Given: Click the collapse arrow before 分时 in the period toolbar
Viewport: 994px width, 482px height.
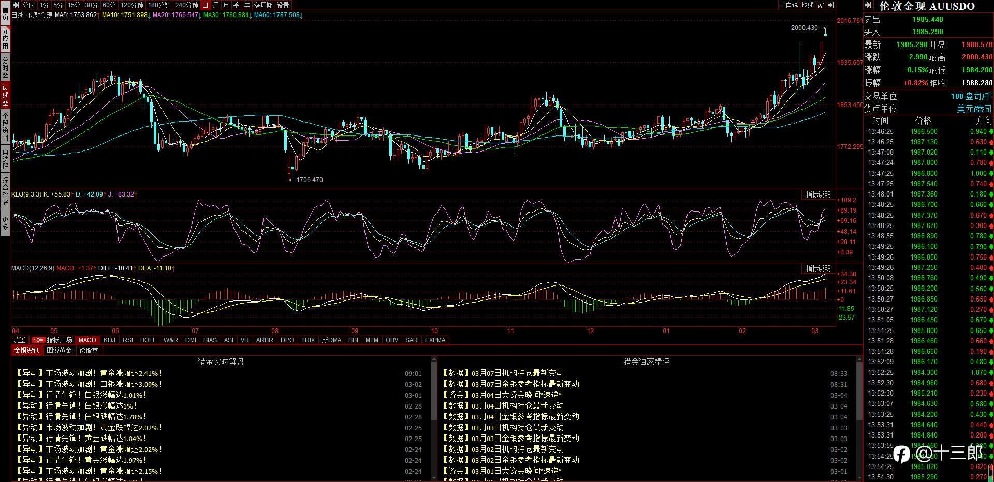Looking at the screenshot, I should [16, 5].
